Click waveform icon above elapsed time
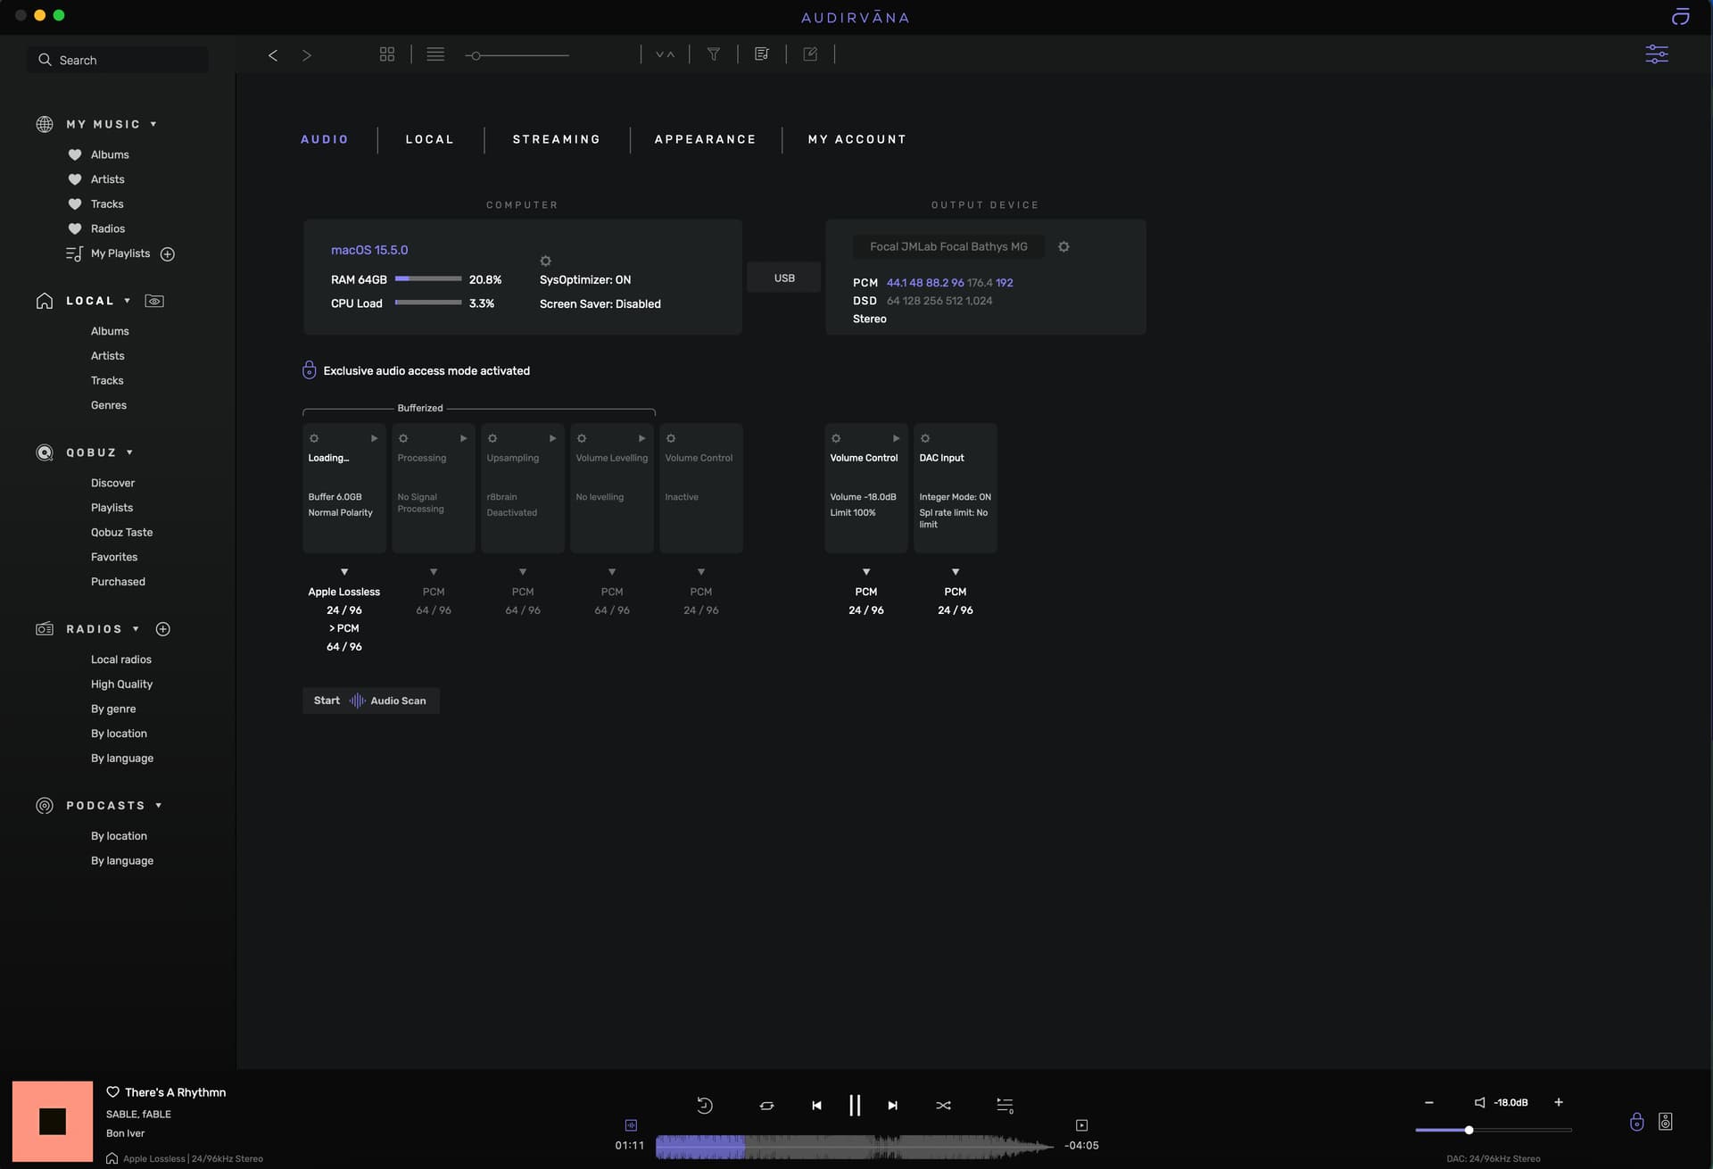 [631, 1126]
